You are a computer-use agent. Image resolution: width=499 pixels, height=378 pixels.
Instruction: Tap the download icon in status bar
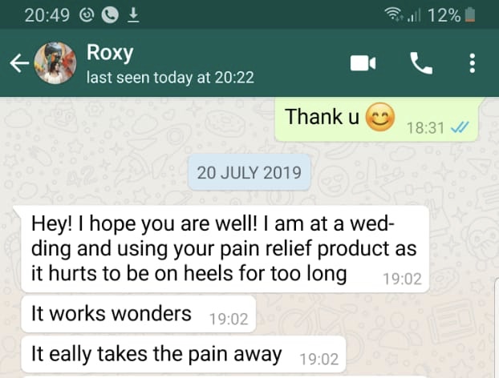click(x=133, y=15)
